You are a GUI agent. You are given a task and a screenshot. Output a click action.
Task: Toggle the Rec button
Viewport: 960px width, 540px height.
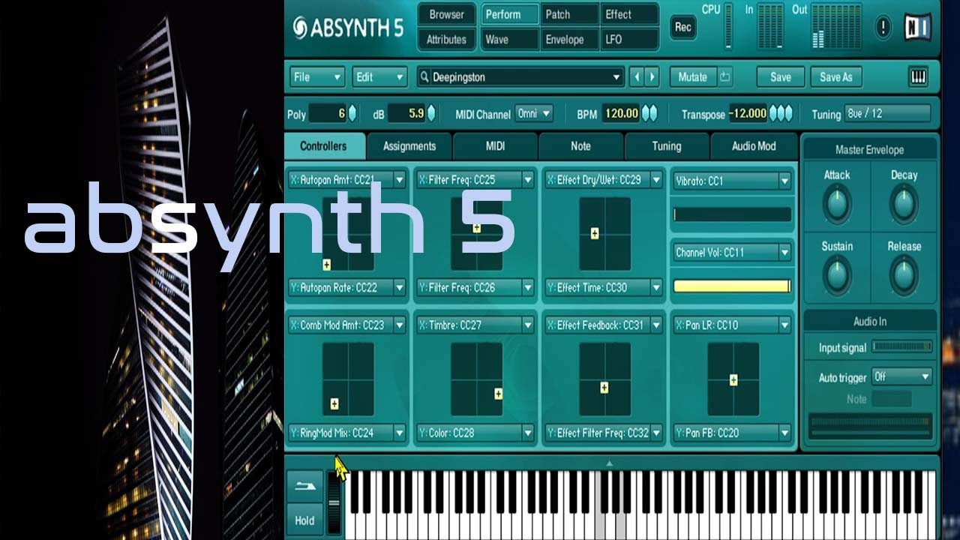[x=683, y=27]
